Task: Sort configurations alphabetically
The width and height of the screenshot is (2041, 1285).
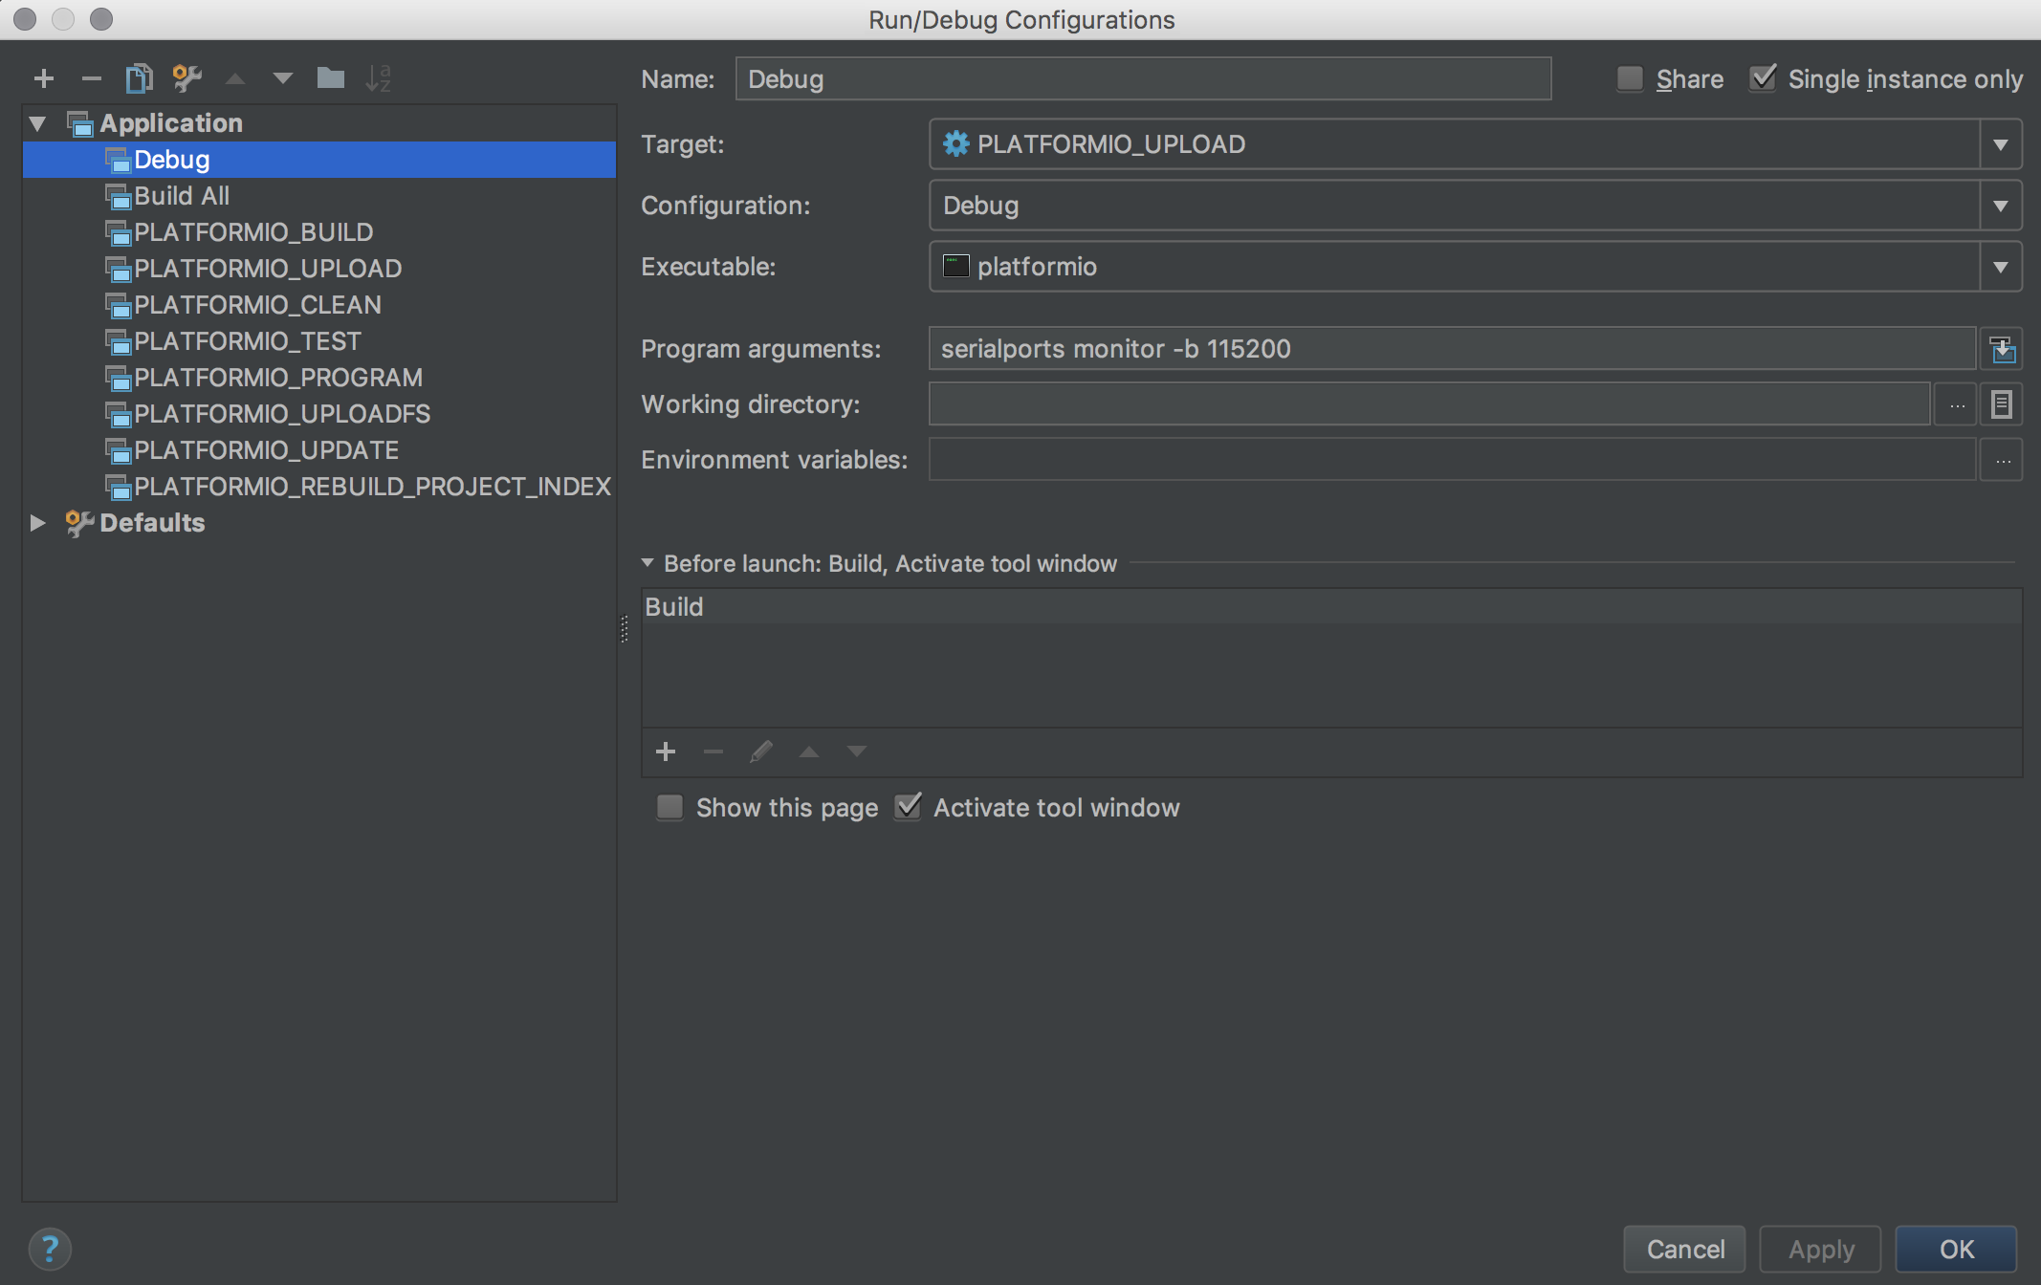Action: pos(380,78)
